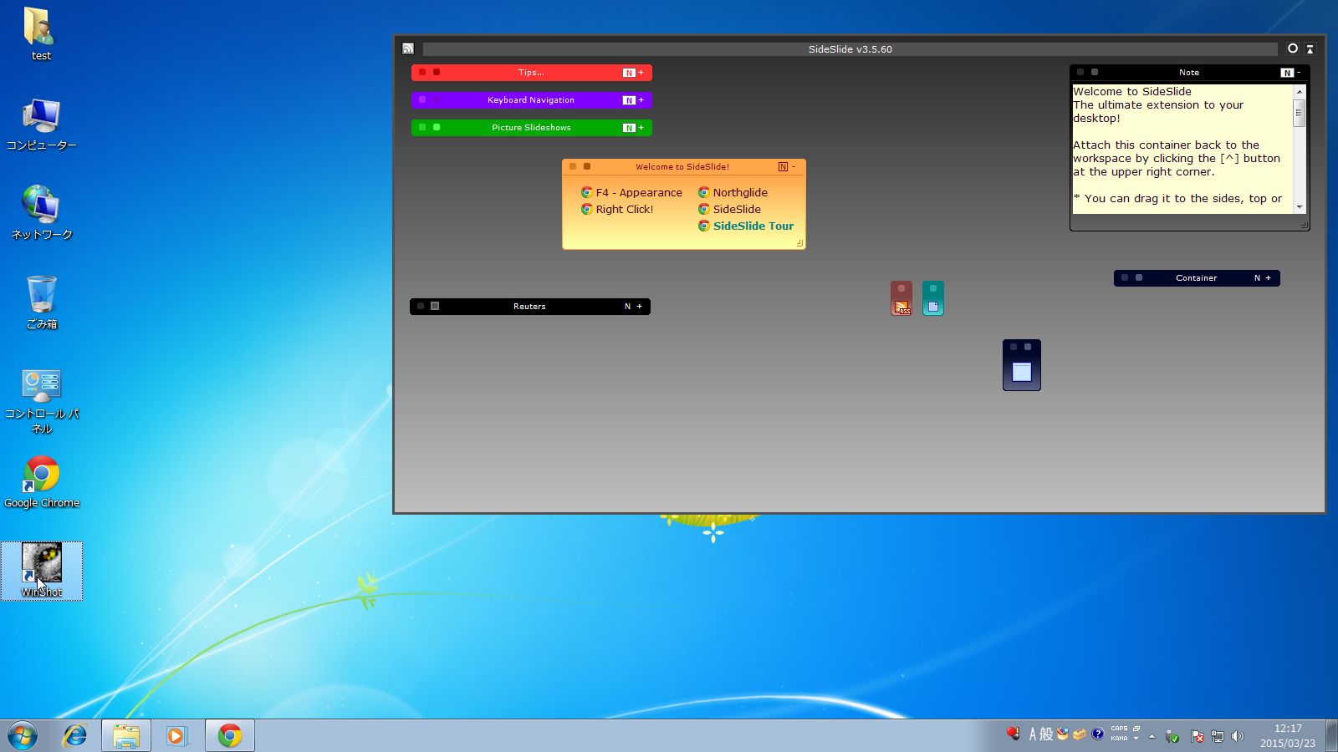Screen dimensions: 1338x752
Task: Click the RSS feed icon in SideSlide's title bar
Action: [x=408, y=49]
